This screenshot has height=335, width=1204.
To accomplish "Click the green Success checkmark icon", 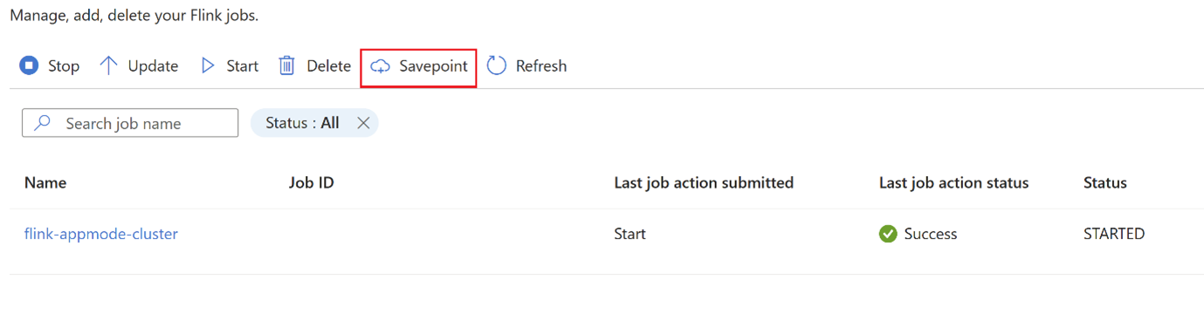I will 888,234.
